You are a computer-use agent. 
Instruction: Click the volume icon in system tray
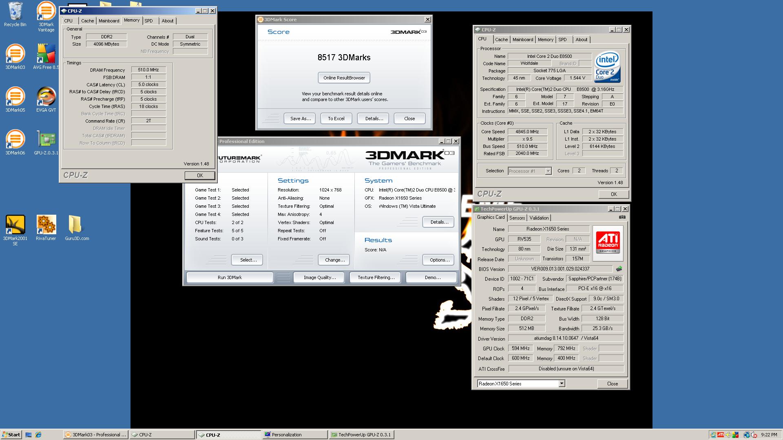pyautogui.click(x=754, y=435)
